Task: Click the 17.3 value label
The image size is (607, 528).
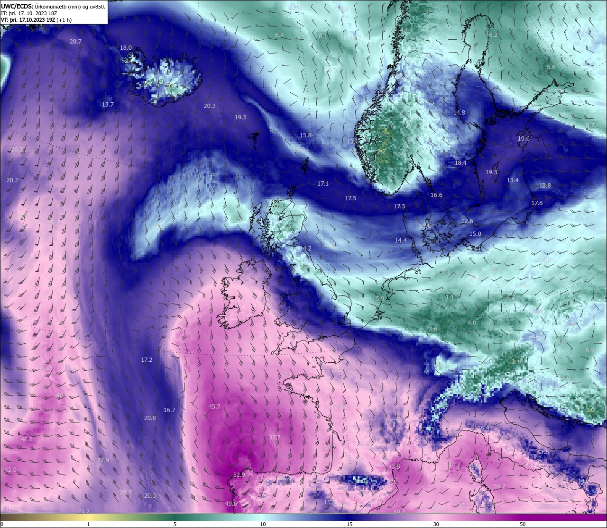Action: 399,207
